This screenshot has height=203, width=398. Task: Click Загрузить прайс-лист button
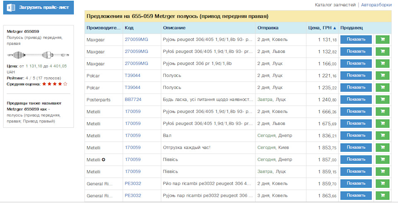coord(39,7)
